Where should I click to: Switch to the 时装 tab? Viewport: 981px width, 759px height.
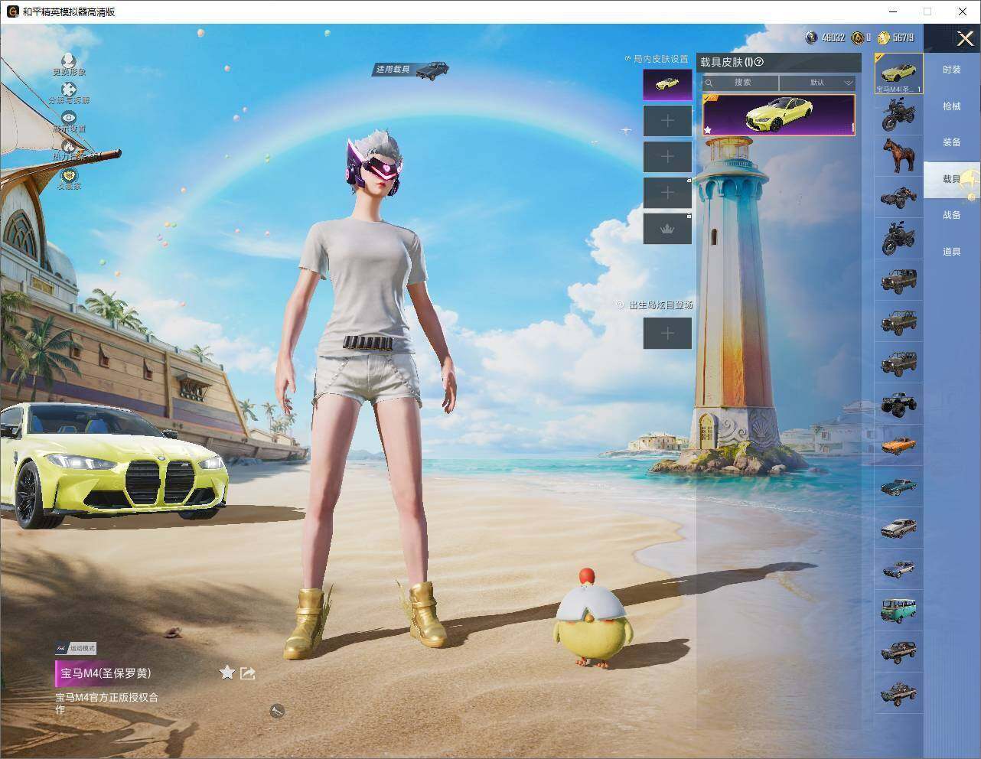(951, 70)
